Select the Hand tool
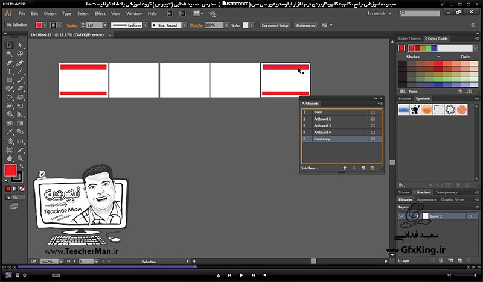 point(10,158)
